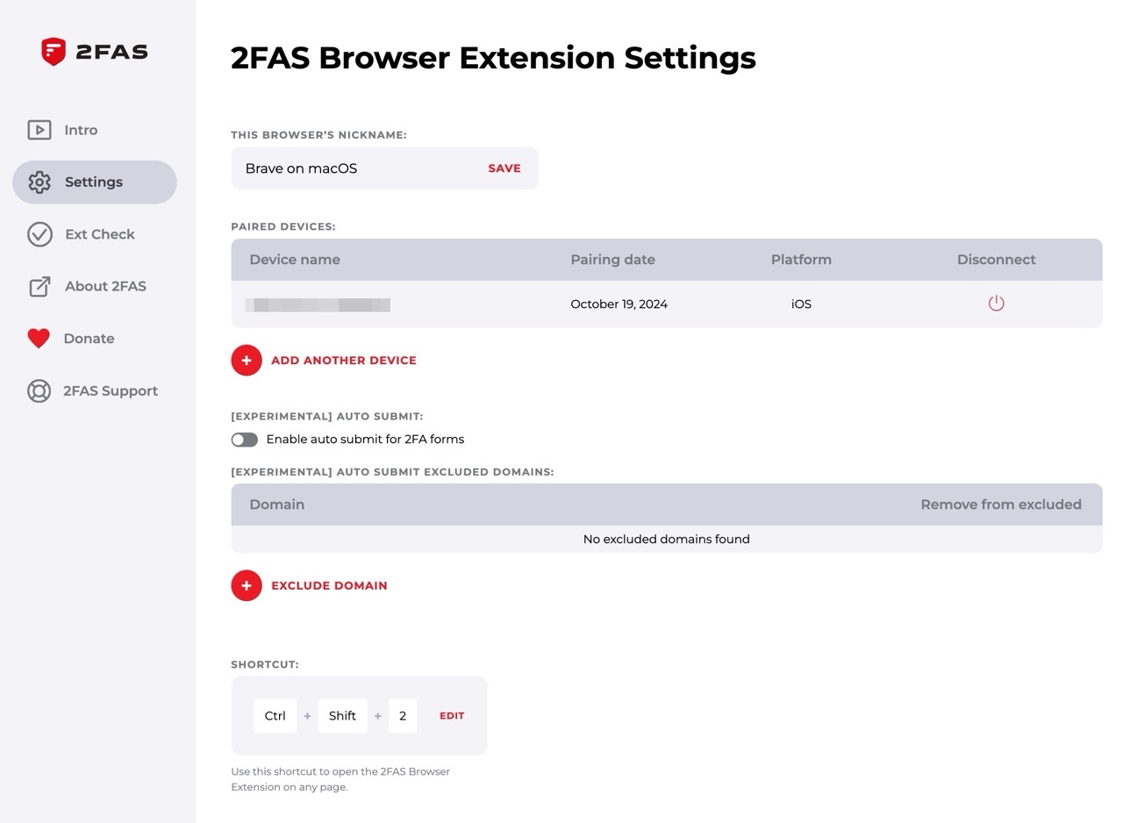This screenshot has height=823, width=1123.
Task: Click the iOS platform cell
Action: pyautogui.click(x=801, y=304)
